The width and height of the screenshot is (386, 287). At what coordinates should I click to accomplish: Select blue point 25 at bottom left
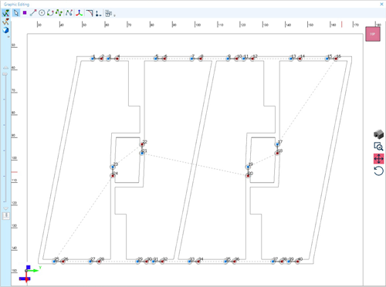coord(54,262)
